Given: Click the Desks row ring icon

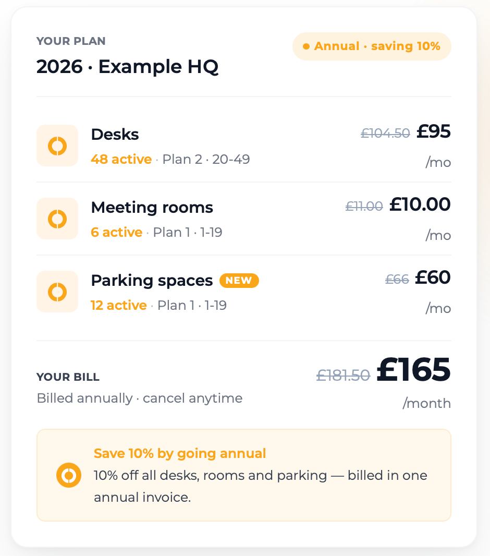Looking at the screenshot, I should point(57,146).
